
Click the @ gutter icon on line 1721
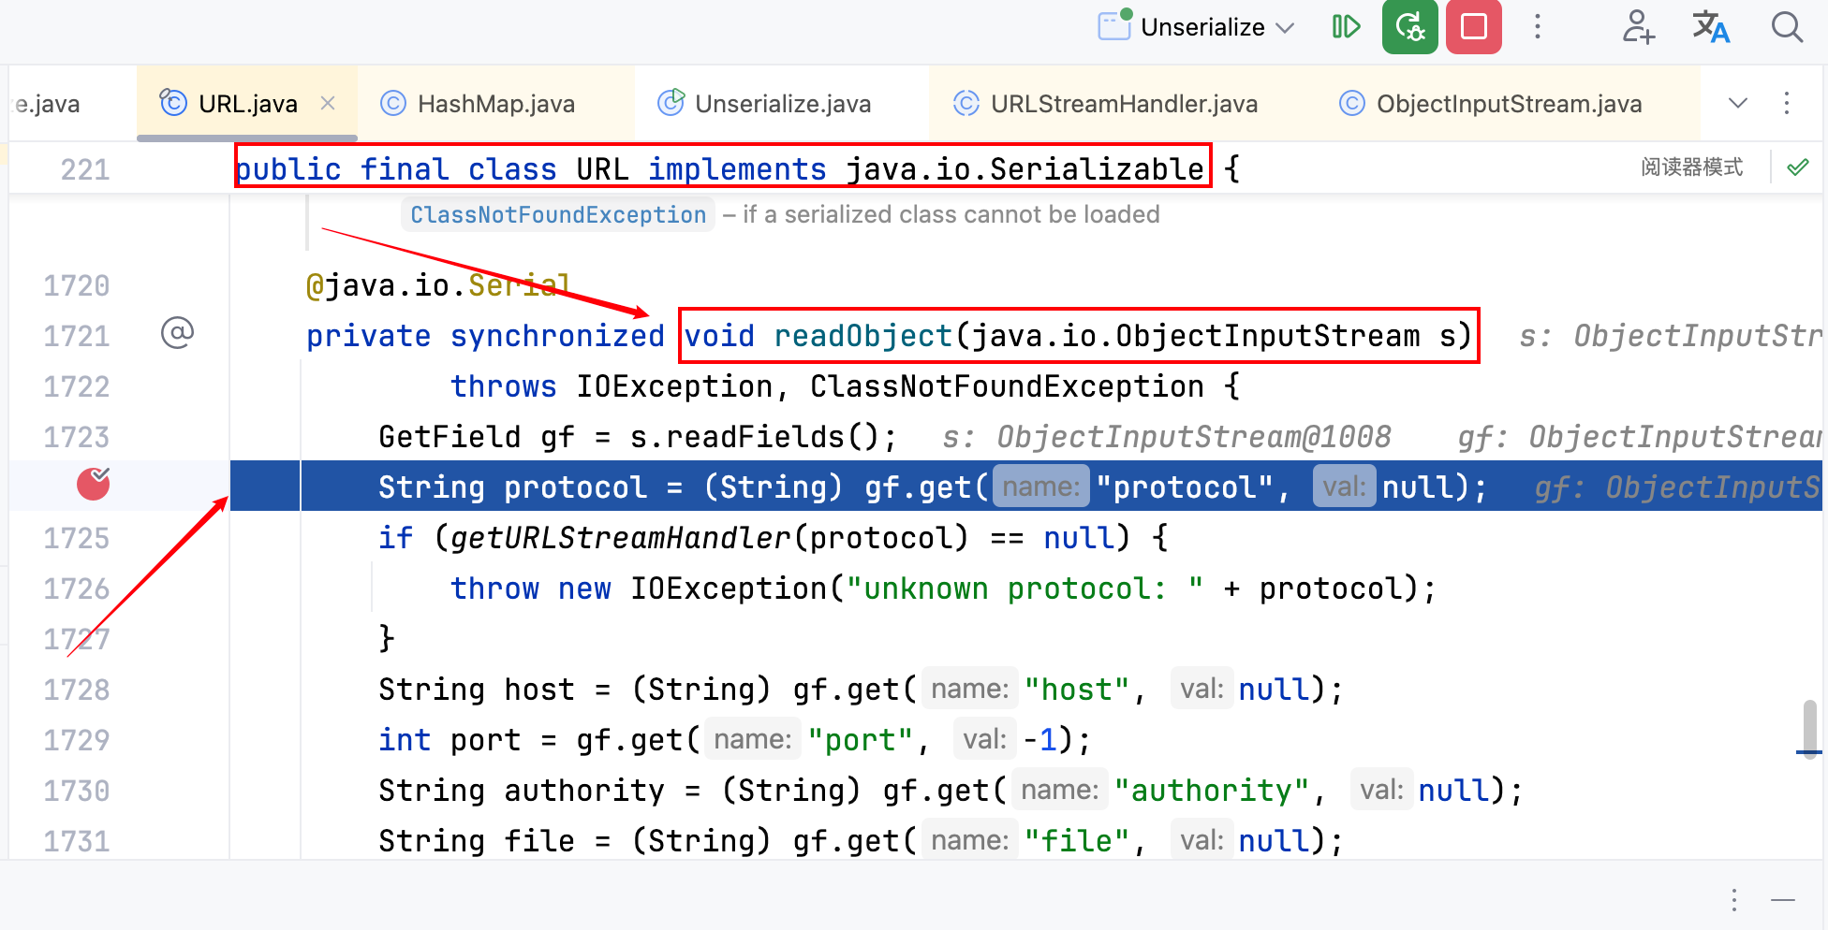tap(177, 333)
